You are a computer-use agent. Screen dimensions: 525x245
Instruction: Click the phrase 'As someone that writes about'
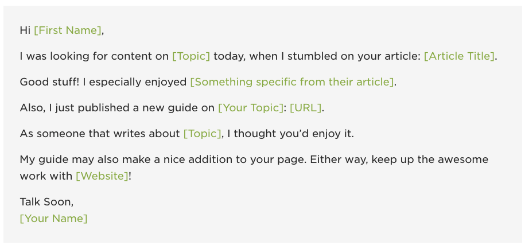(x=100, y=134)
